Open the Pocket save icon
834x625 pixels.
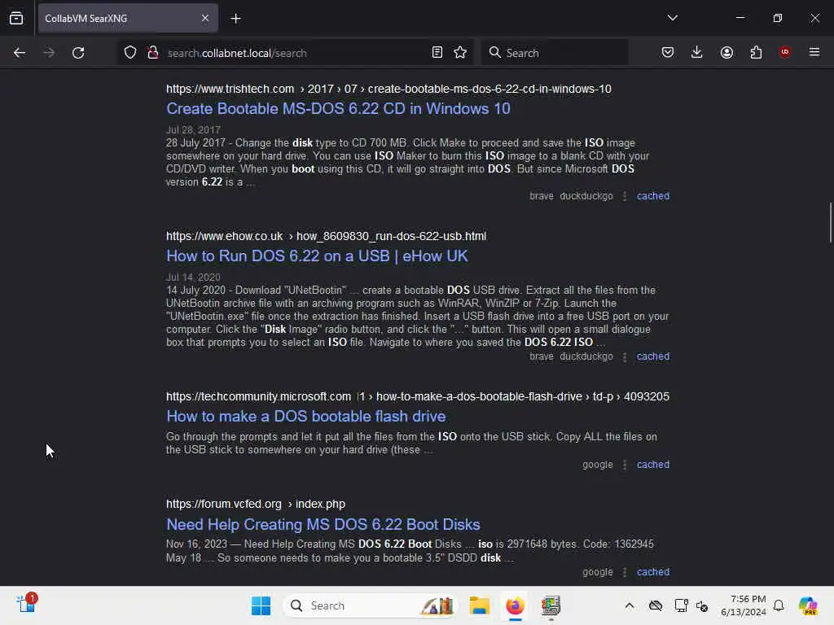[x=668, y=52]
